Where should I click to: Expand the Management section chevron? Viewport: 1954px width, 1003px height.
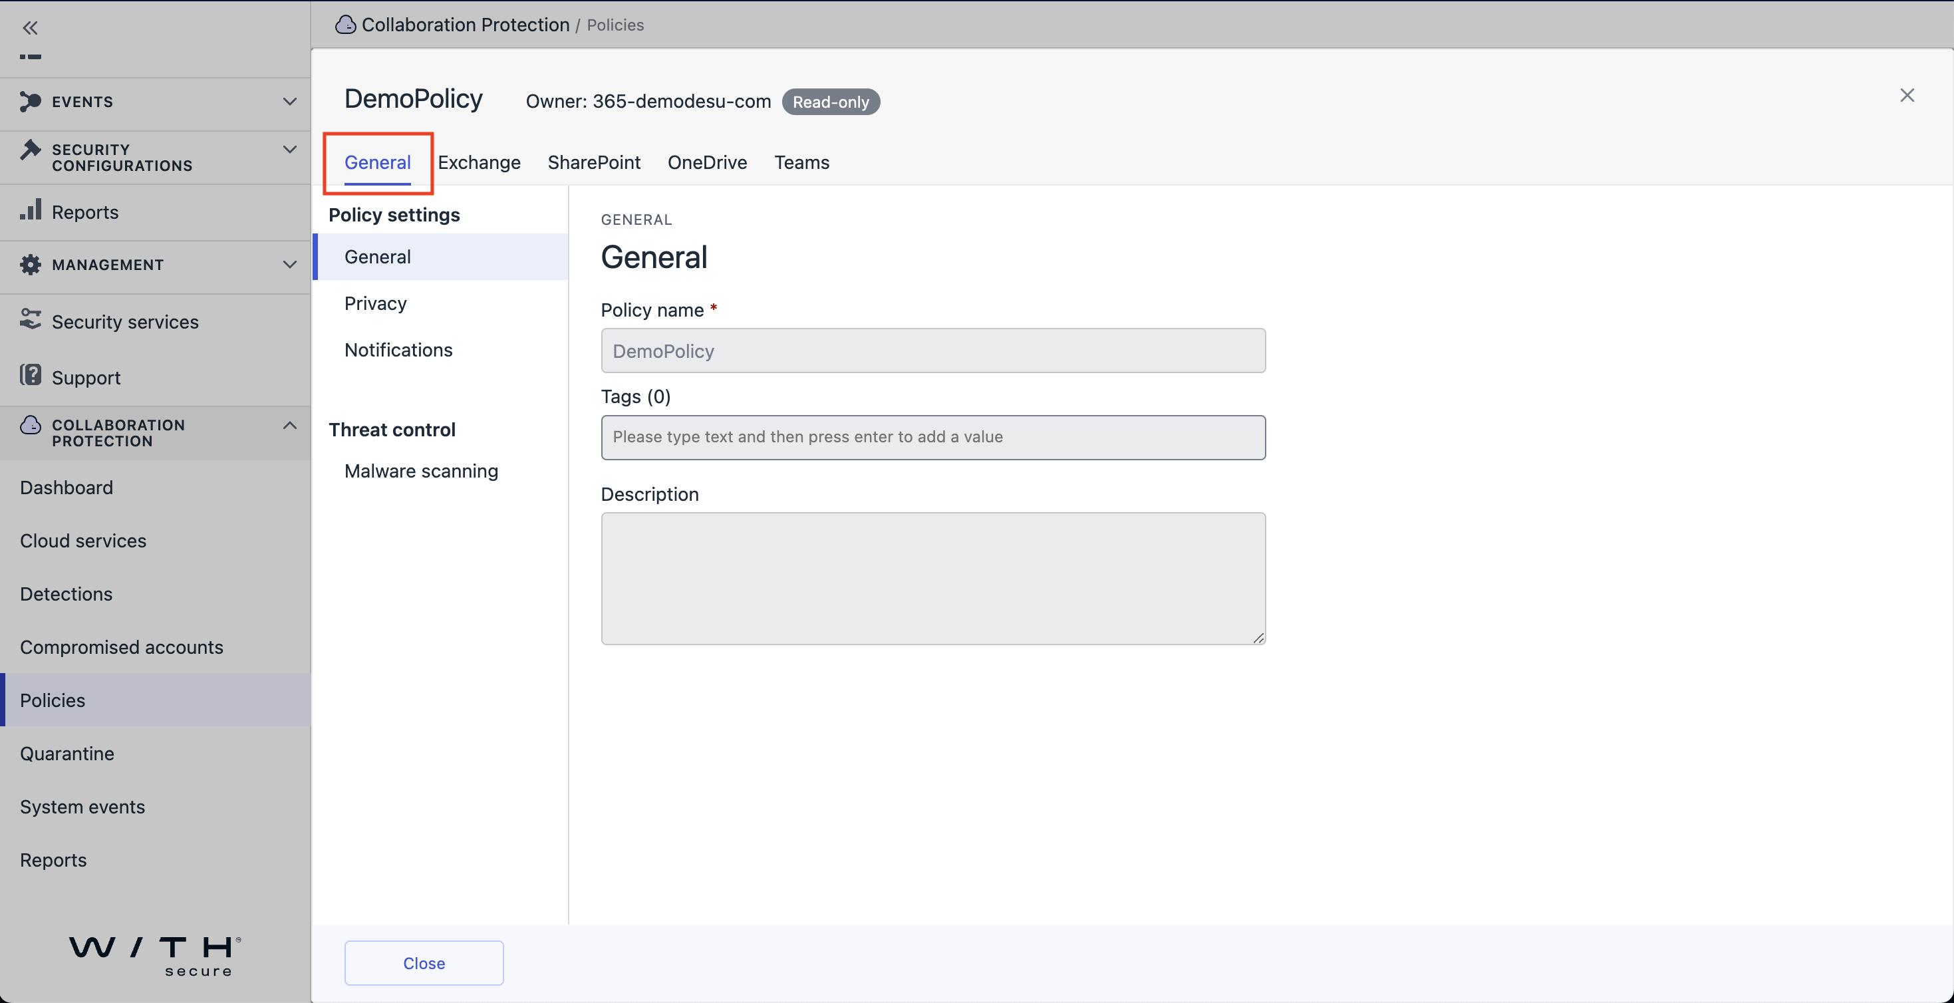tap(289, 265)
